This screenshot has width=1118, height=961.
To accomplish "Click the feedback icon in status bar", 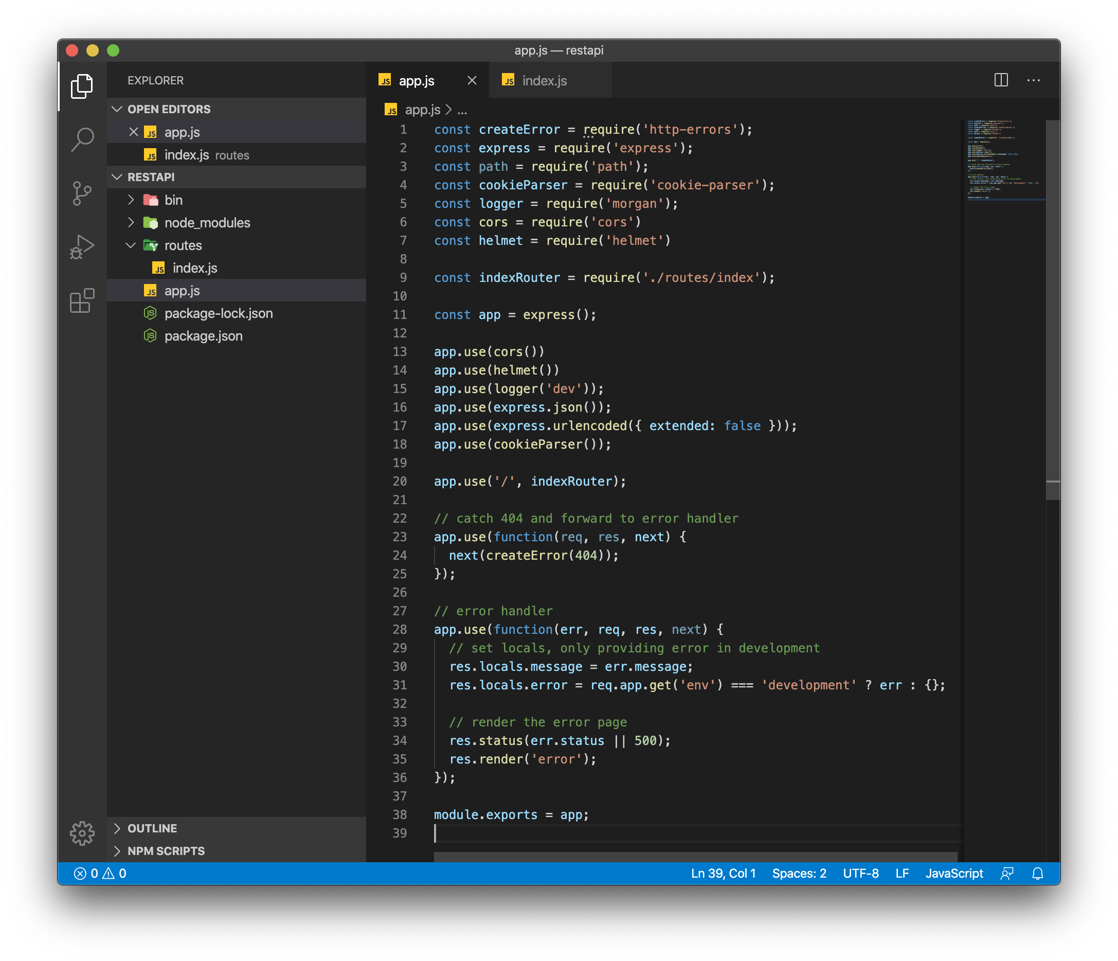I will tap(1006, 874).
